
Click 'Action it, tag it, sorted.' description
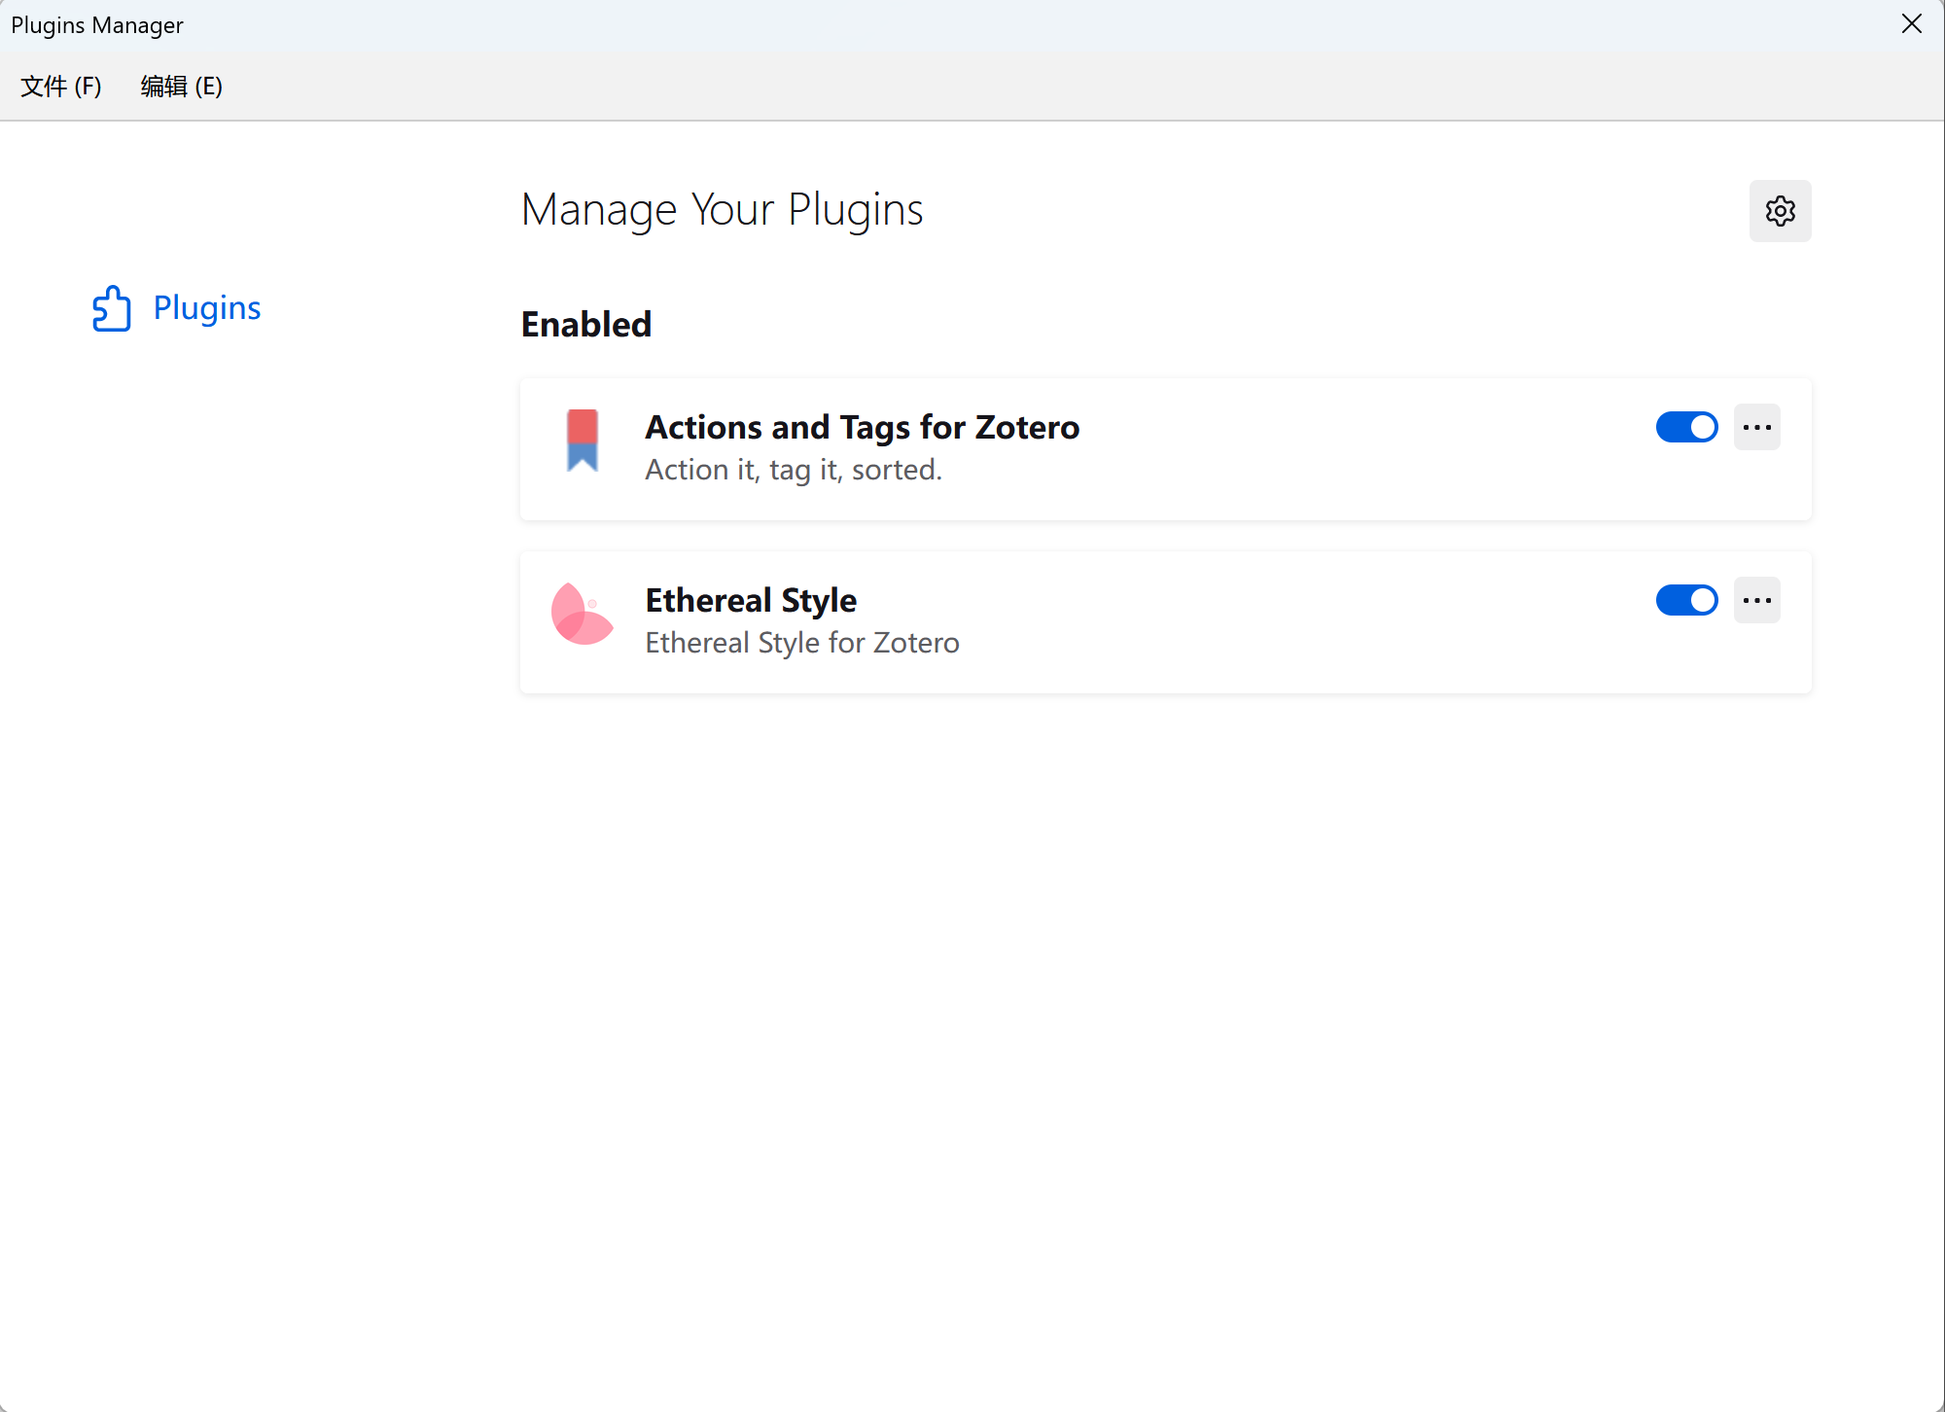tap(794, 470)
